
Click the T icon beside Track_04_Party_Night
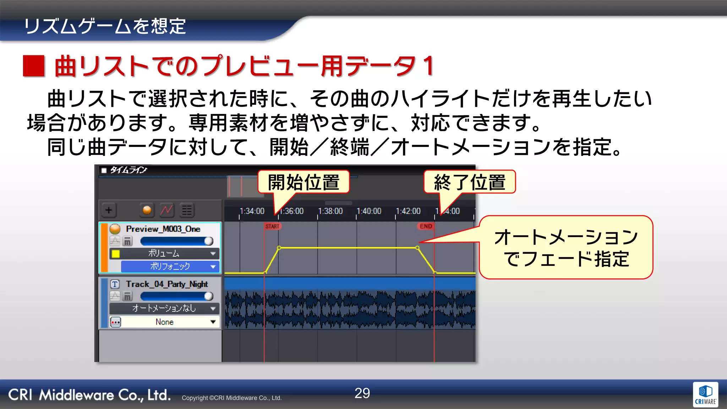point(115,284)
